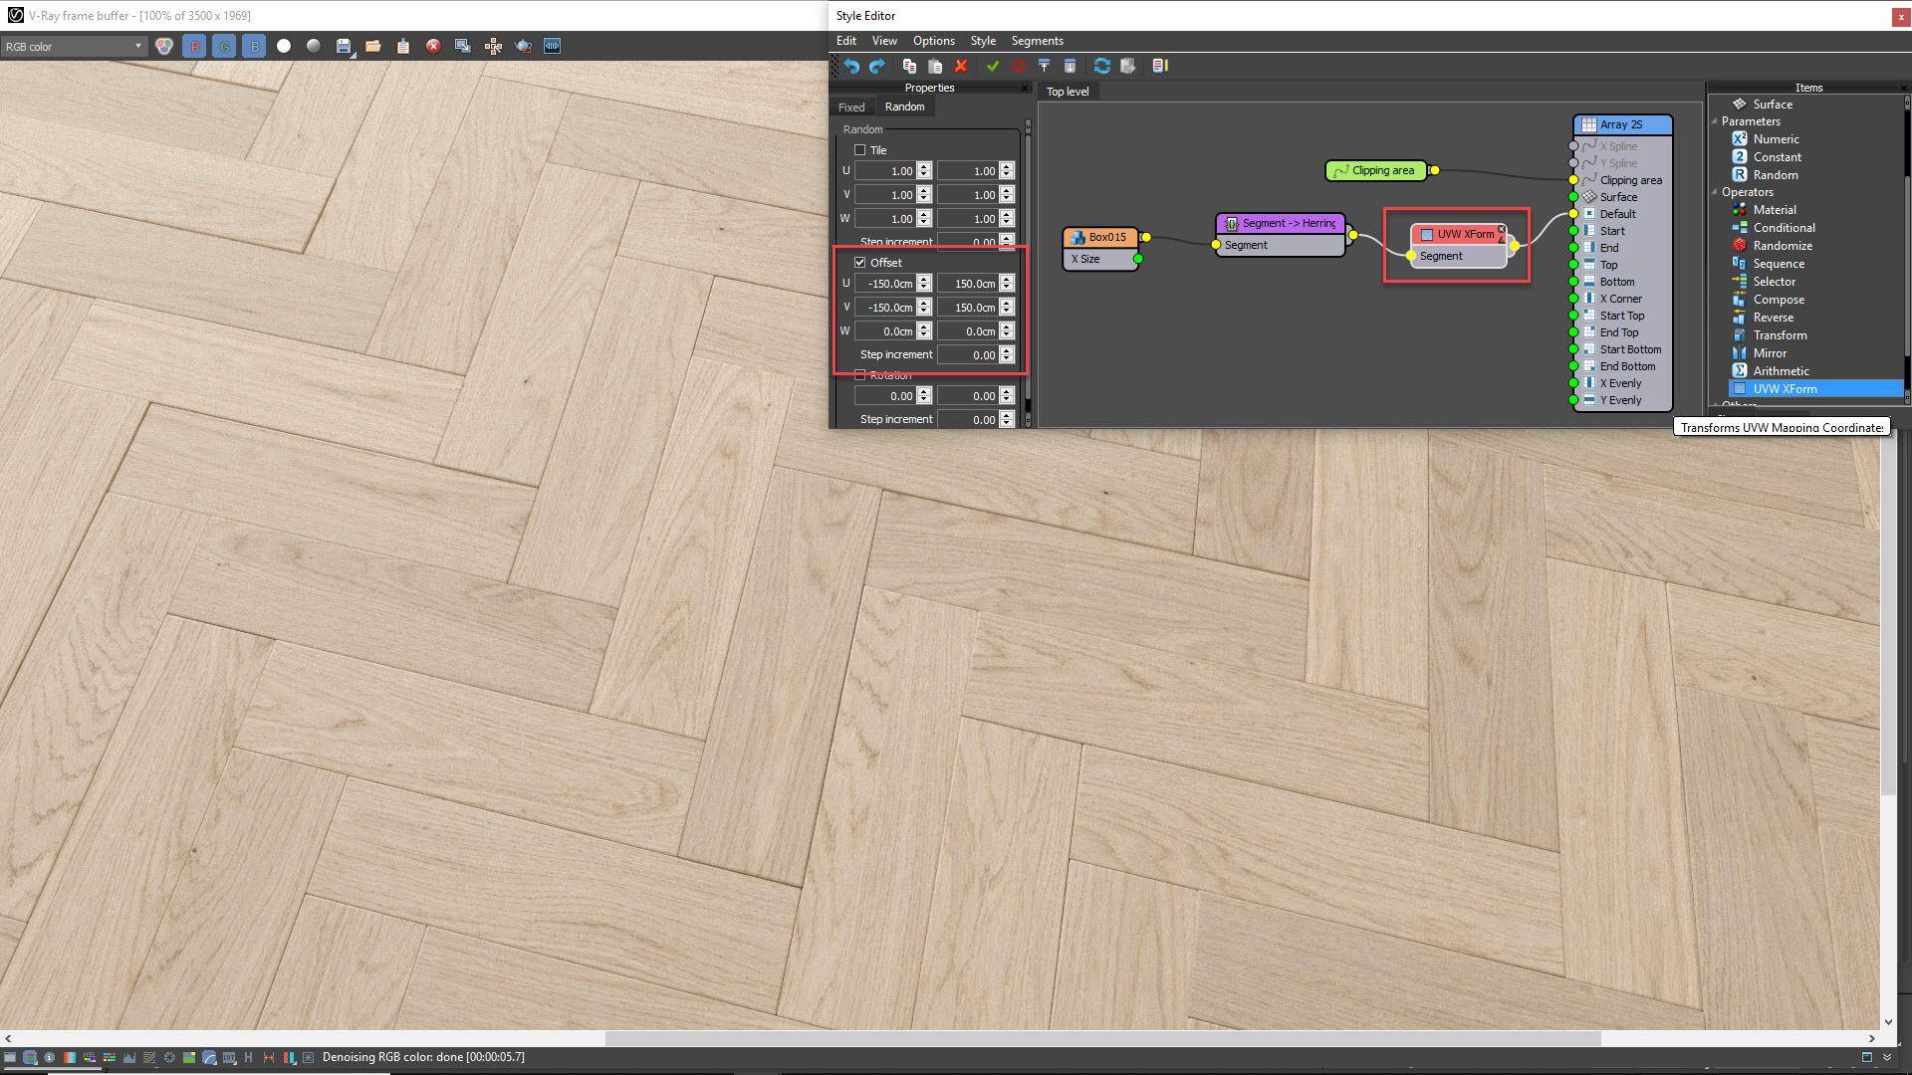Save the rendered image to disk

click(342, 46)
